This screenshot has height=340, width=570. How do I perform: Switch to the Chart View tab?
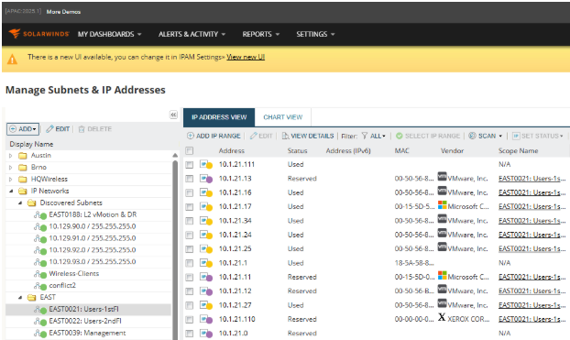tap(283, 117)
